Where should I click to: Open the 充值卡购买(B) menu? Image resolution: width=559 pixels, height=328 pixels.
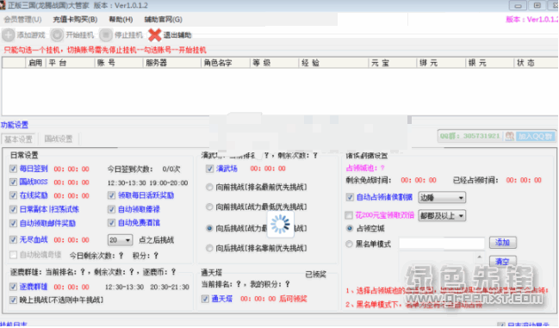75,20
